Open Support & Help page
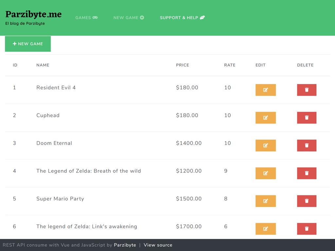Screen dimensions: 335x251 click(x=182, y=18)
